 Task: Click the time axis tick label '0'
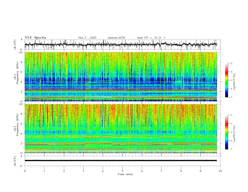25,171
